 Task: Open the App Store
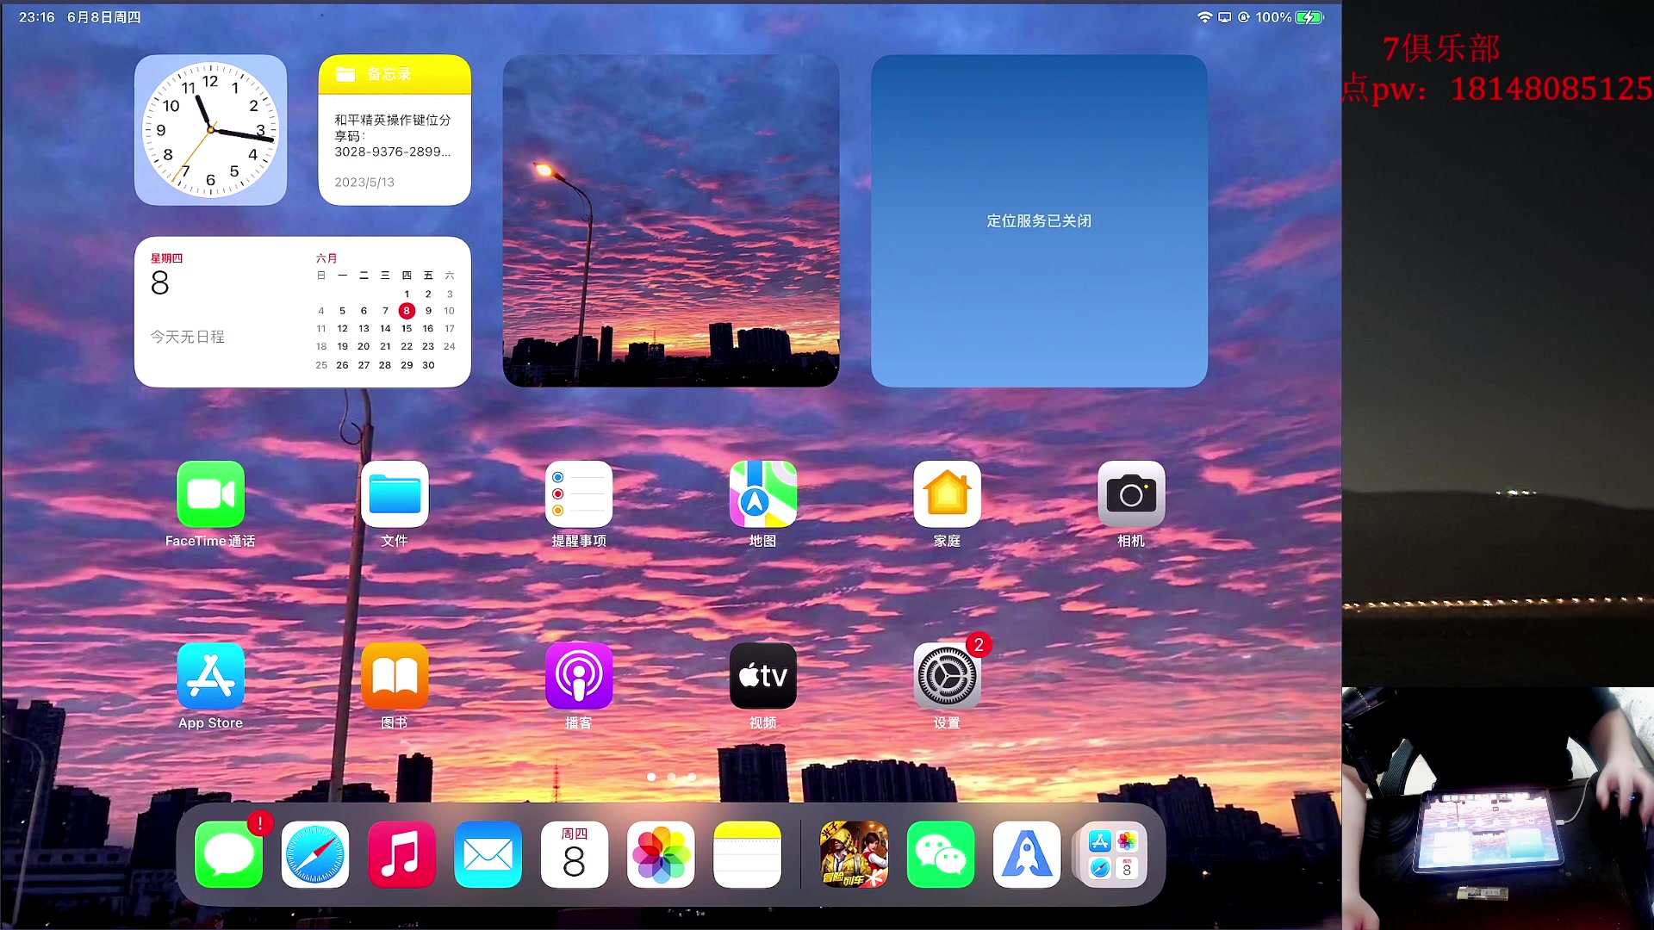click(210, 676)
